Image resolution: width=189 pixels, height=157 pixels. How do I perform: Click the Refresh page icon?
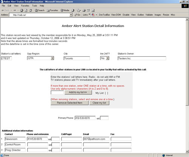26,10
